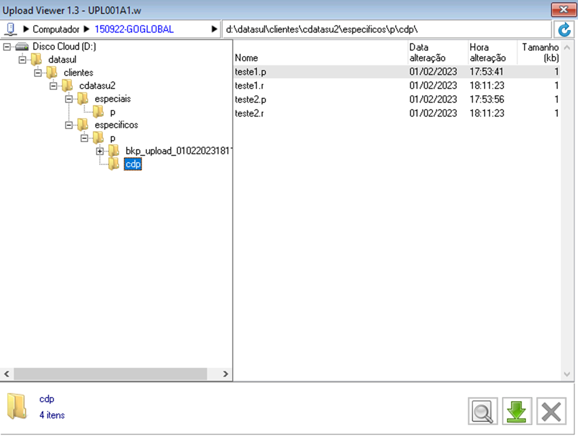The width and height of the screenshot is (578, 438).
Task: Select the especiais tree label
Action: tap(113, 99)
